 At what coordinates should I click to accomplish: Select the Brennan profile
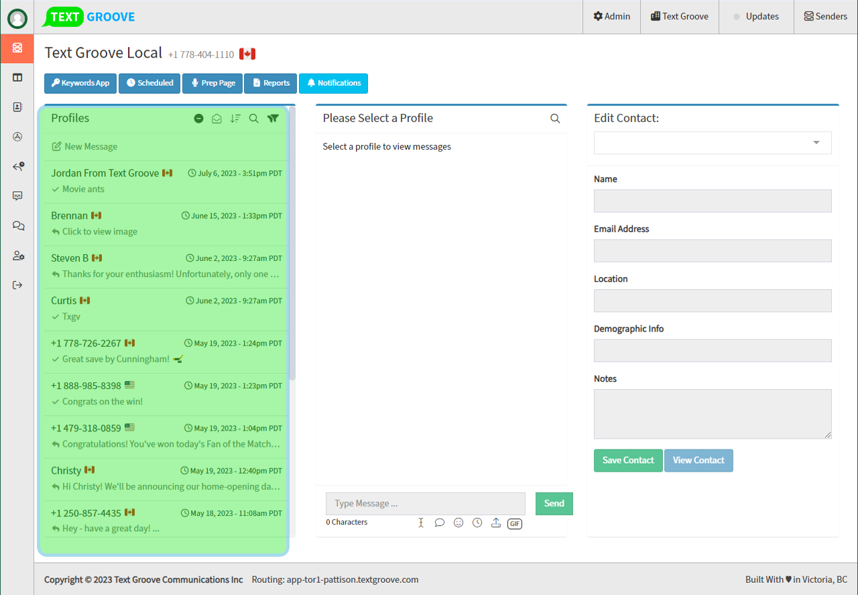pos(166,224)
